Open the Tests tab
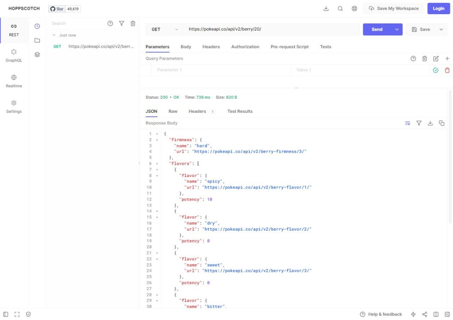 click(x=326, y=47)
